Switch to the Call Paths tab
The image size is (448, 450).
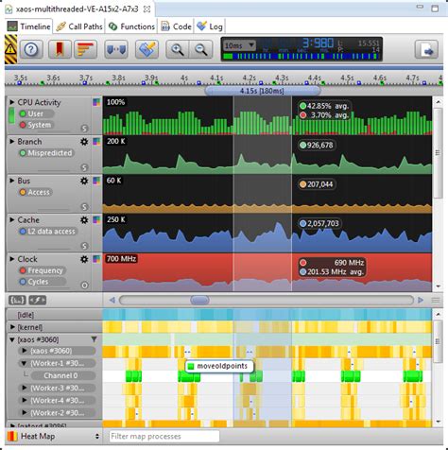click(79, 26)
